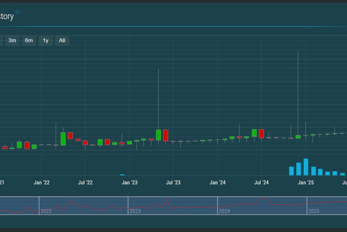Select 2024 in the navigator strip

[x=224, y=211]
